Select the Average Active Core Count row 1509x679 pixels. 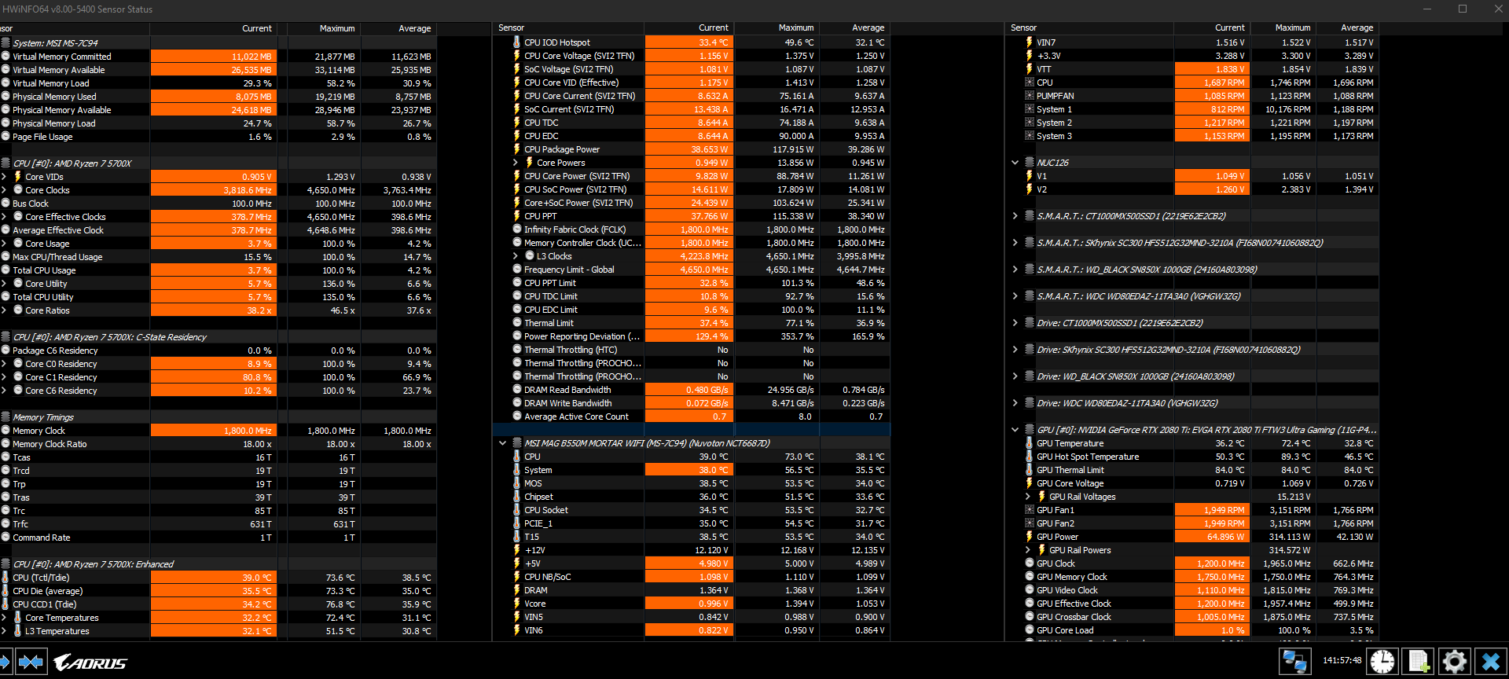[692, 417]
